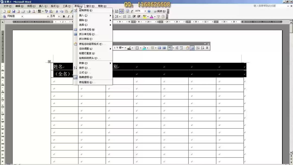Toggle bold formatting with the B button
This screenshot has height=165, width=293.
(x=63, y=16)
